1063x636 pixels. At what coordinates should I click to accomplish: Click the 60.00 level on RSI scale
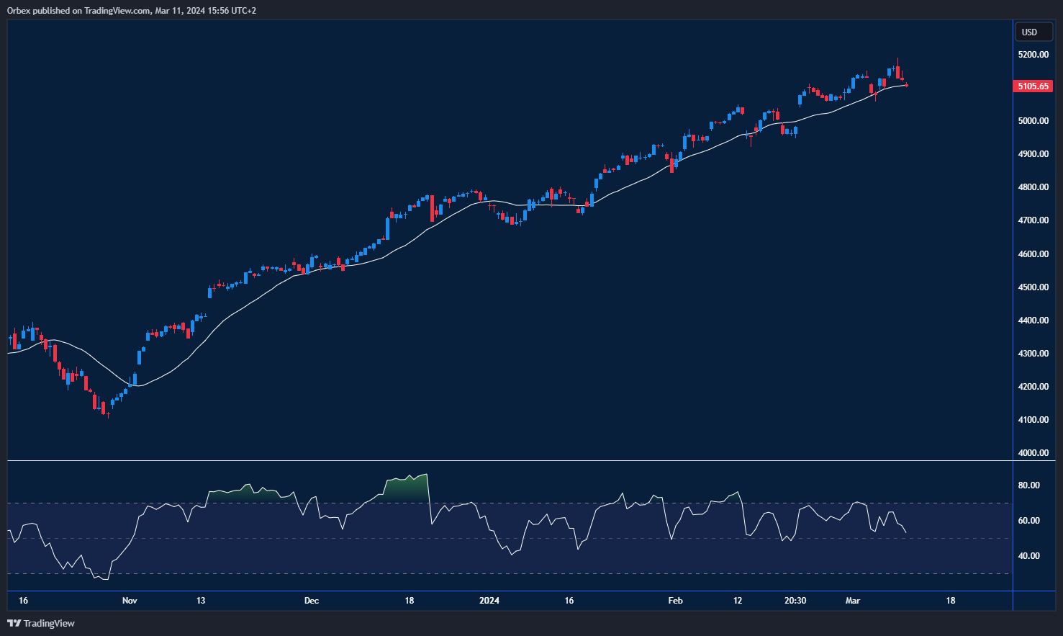[1028, 521]
